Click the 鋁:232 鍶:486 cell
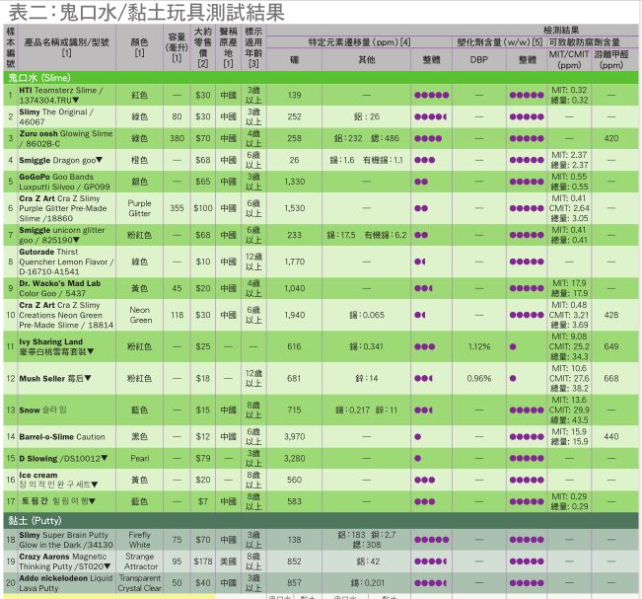Viewport: 642px width, 599px height. point(367,138)
